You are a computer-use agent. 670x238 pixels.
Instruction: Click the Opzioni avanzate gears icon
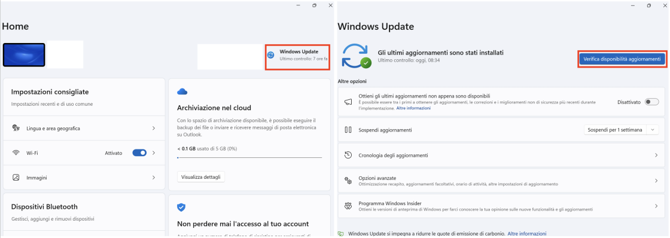[348, 181]
